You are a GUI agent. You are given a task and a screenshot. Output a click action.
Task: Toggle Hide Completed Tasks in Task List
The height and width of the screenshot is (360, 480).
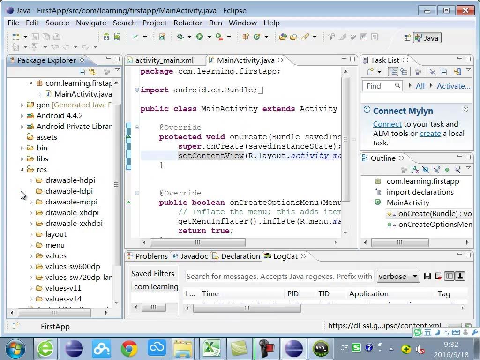tap(432, 72)
